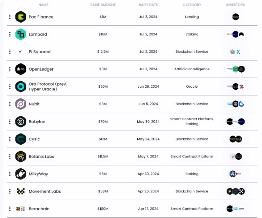Click the OpenLedger logo icon
Screen dimensions: 262x218
21,69
